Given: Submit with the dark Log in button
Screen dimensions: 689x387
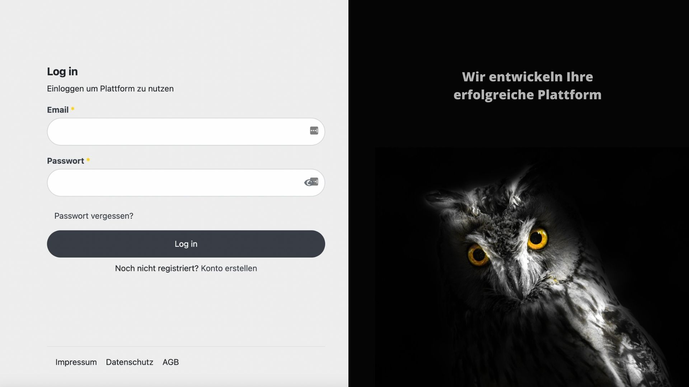Looking at the screenshot, I should point(186,244).
